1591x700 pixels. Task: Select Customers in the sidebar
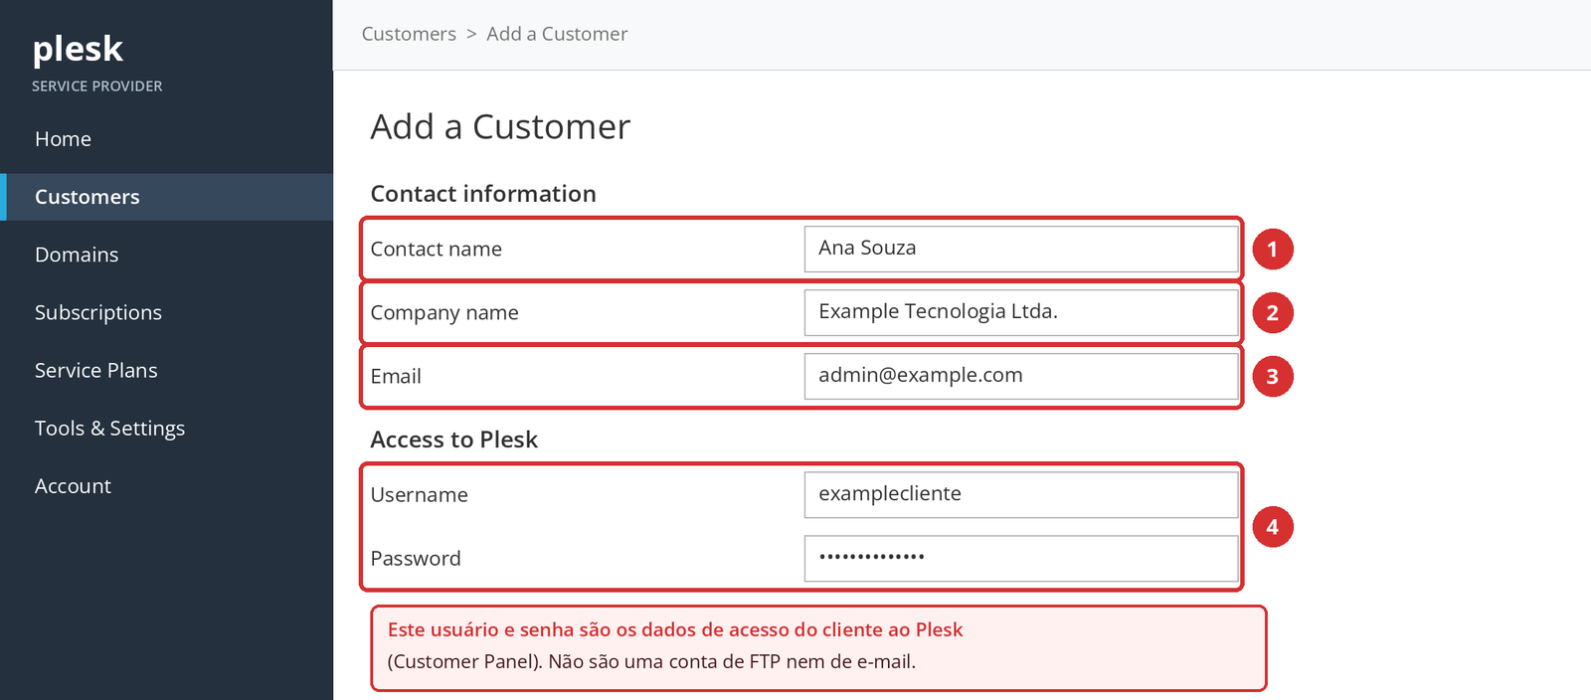click(x=166, y=197)
